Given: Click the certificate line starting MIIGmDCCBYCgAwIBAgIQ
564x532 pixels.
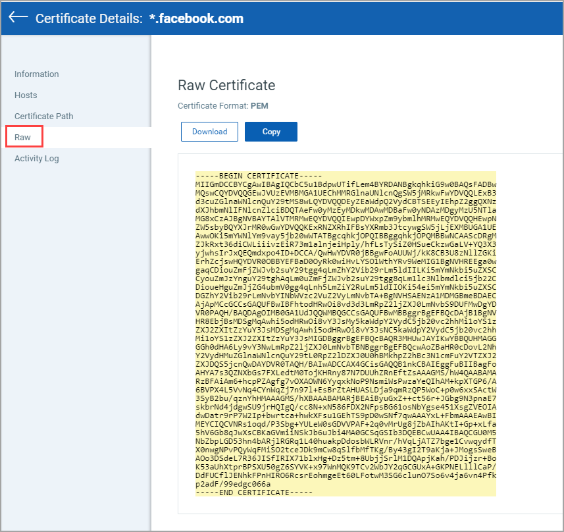Looking at the screenshot, I should pos(346,184).
